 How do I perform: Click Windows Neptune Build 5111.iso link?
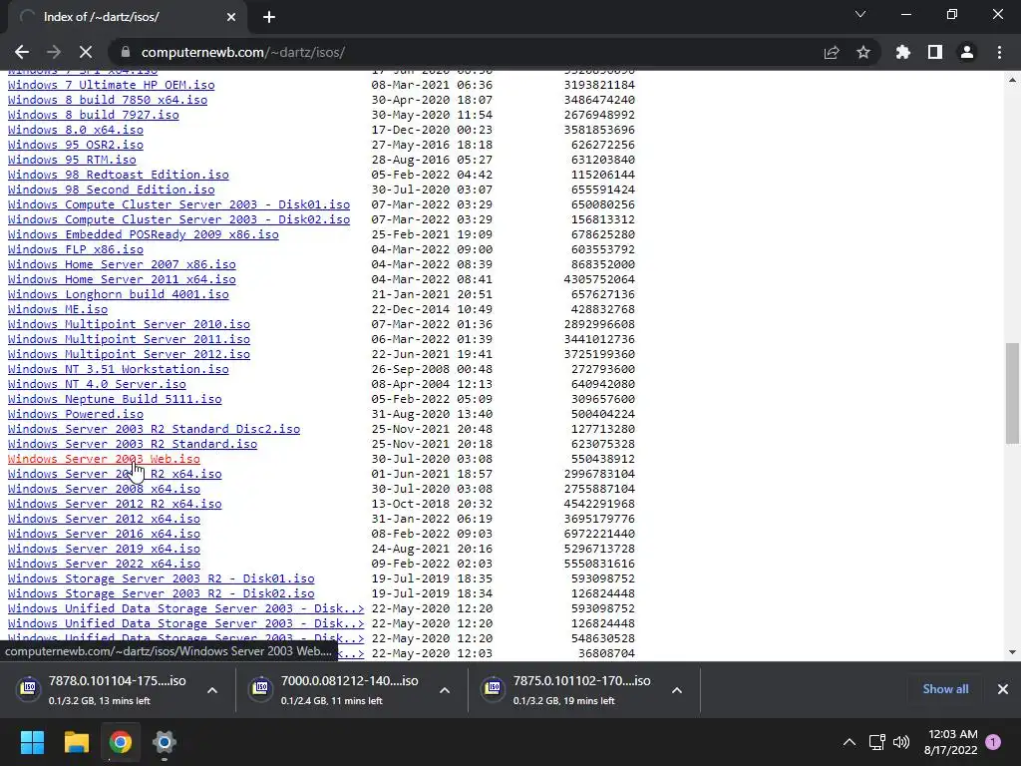click(x=115, y=399)
